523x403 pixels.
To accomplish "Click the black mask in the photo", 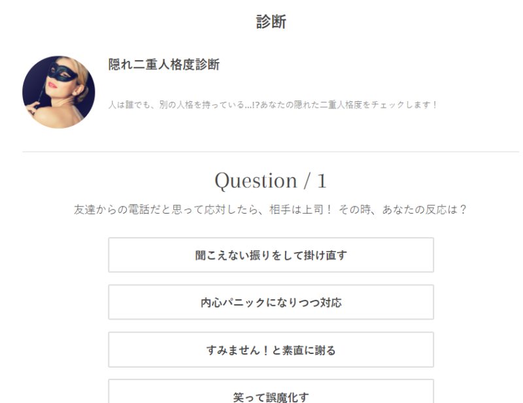I will 62,72.
